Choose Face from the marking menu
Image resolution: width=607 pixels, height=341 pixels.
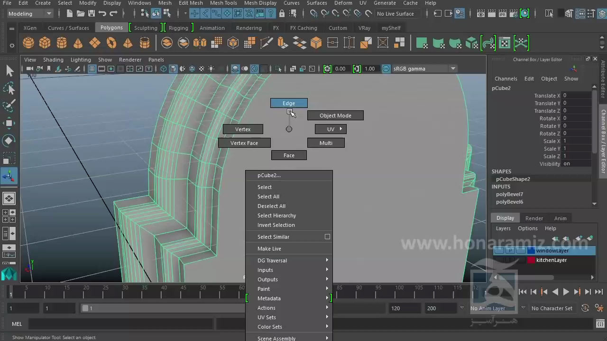click(x=289, y=155)
